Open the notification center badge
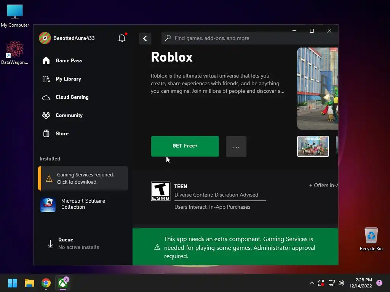Image resolution: width=390 pixels, height=292 pixels. point(379,283)
